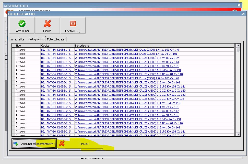Click the Tipo column header

(28, 46)
